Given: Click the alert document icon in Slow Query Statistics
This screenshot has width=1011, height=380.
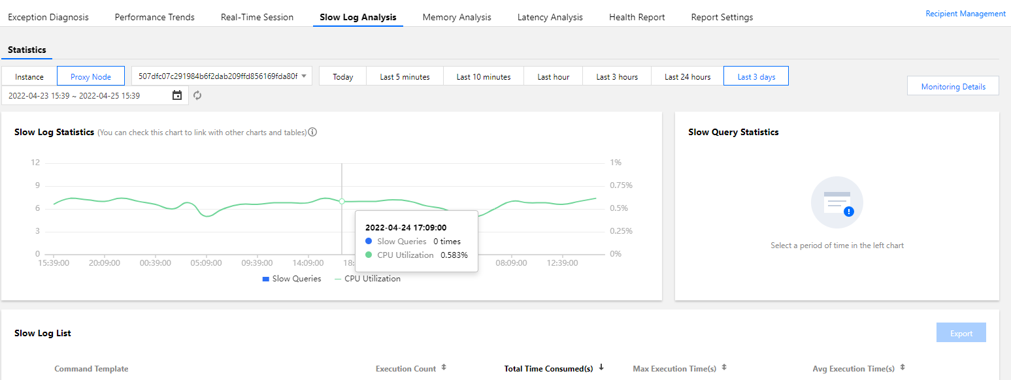Looking at the screenshot, I should click(x=837, y=202).
